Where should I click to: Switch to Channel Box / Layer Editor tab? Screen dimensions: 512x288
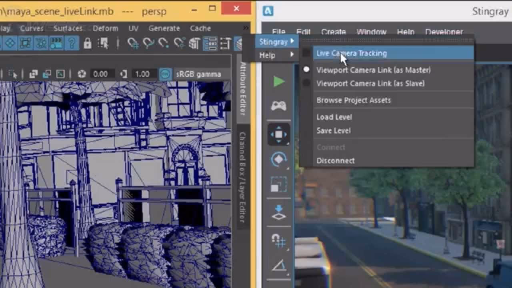point(243,177)
